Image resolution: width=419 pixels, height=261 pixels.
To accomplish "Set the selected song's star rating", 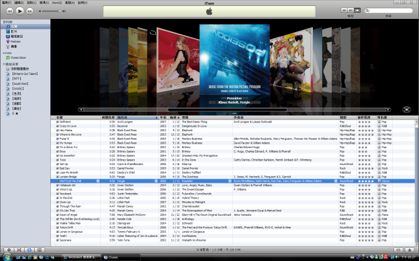I will (366, 181).
